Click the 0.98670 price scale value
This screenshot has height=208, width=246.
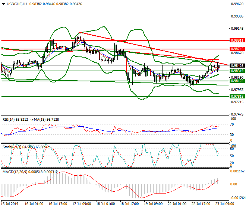point(237,53)
